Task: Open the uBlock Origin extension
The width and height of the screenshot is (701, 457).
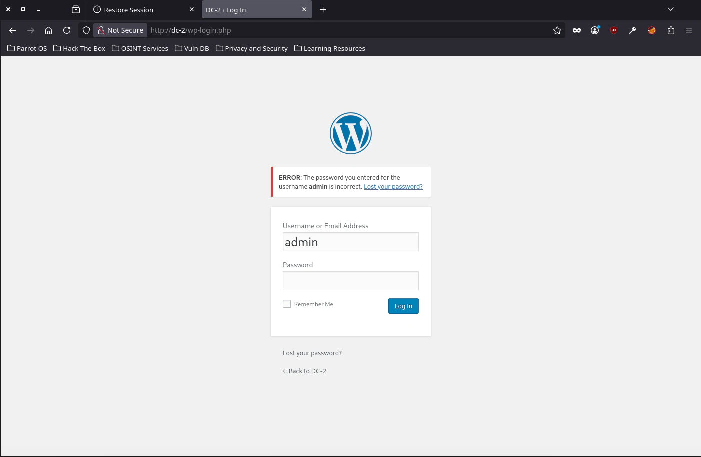Action: [614, 30]
